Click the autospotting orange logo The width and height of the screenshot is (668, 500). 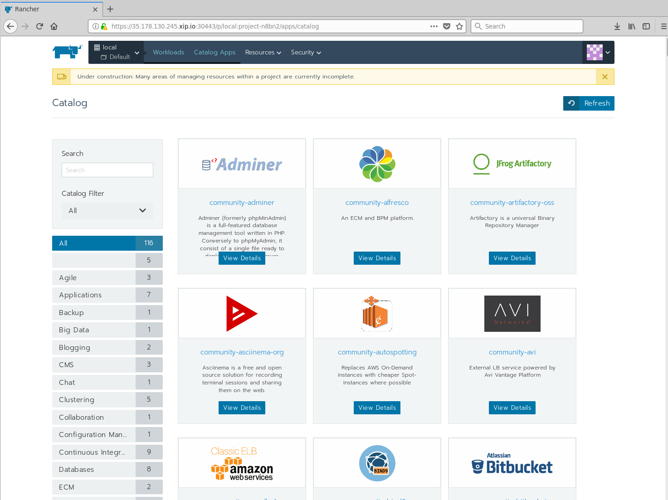pos(377,314)
